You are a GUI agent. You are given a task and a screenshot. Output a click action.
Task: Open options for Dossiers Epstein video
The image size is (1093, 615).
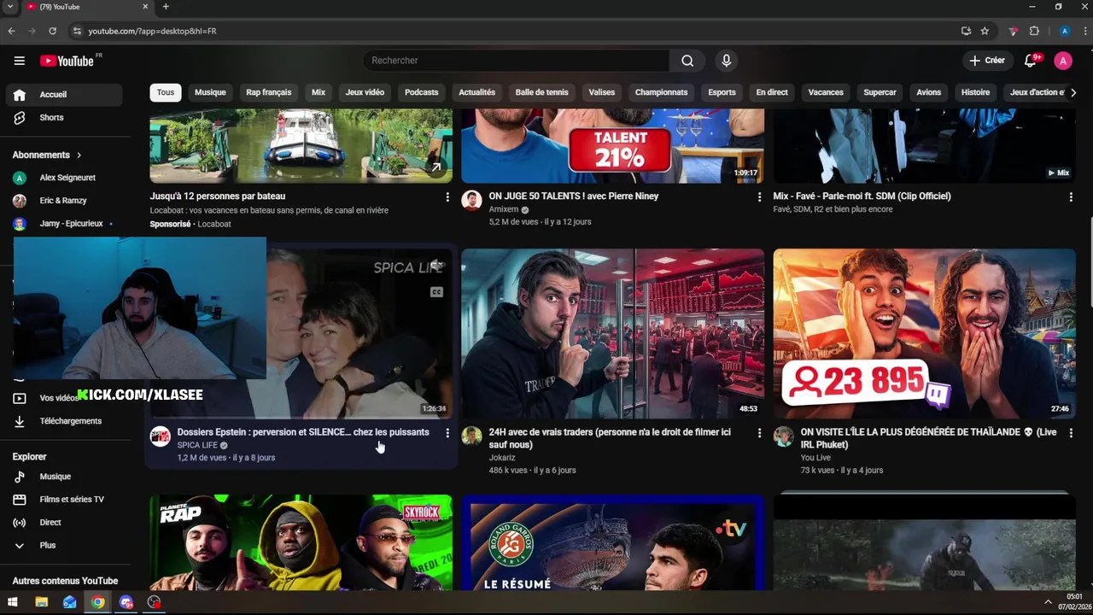pos(447,433)
